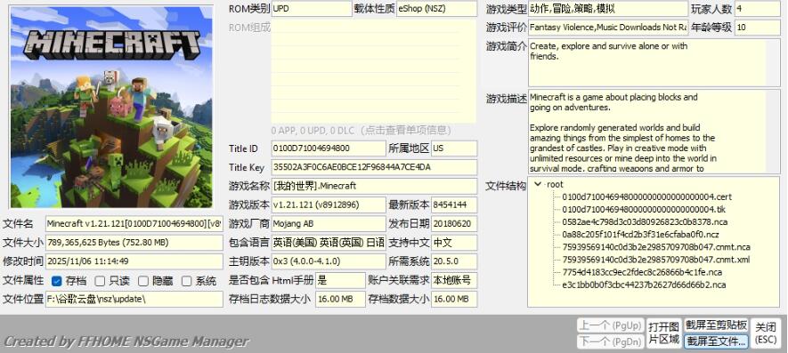This screenshot has width=788, height=353.
Task: Select the Title ID field 0100D71004694800
Action: click(x=329, y=148)
